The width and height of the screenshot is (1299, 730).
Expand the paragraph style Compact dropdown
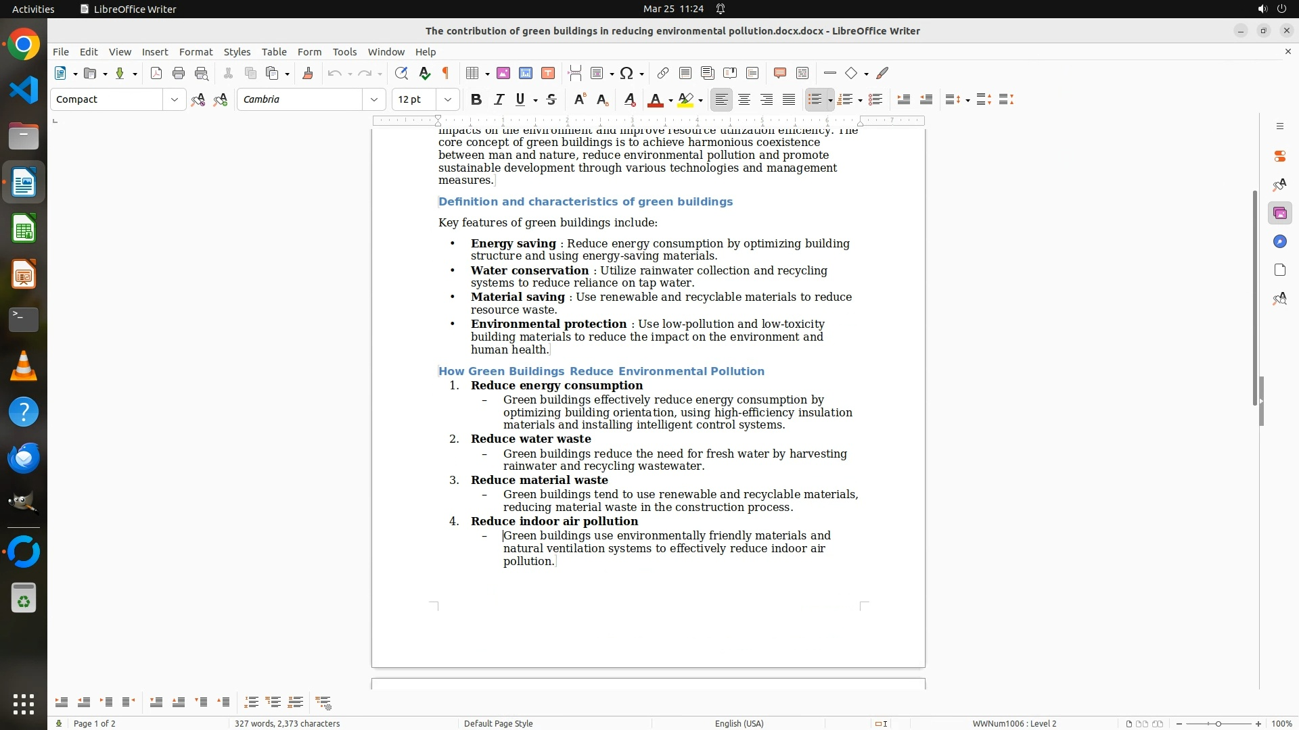coord(174,100)
